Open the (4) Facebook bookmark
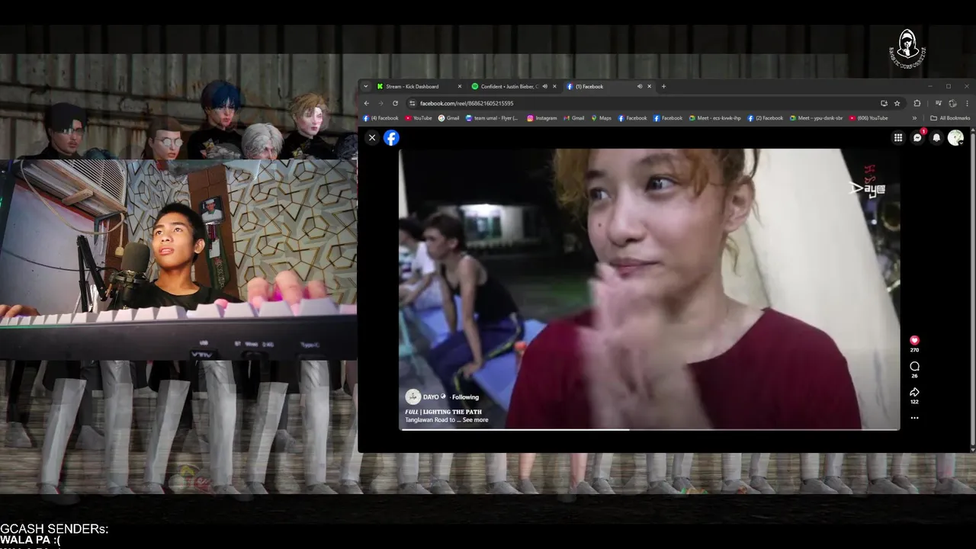Screen dimensions: 976x549 click(380, 118)
